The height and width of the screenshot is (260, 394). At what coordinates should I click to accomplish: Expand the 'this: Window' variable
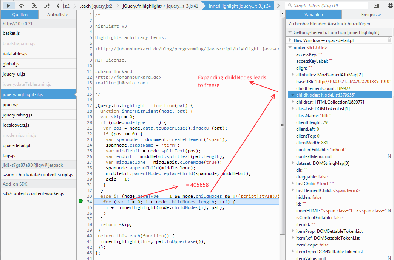tap(290, 40)
